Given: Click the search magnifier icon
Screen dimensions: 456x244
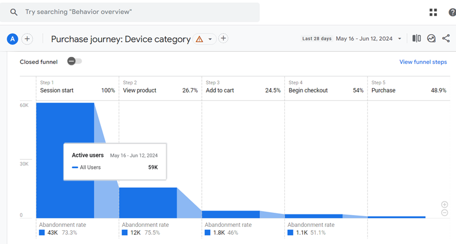Looking at the screenshot, I should pyautogui.click(x=14, y=12).
